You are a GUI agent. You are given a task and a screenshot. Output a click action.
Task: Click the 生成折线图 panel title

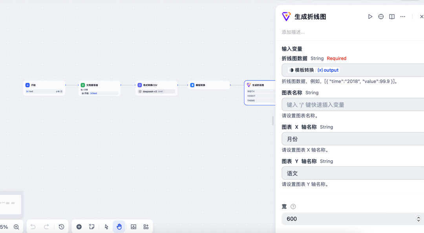coord(310,17)
